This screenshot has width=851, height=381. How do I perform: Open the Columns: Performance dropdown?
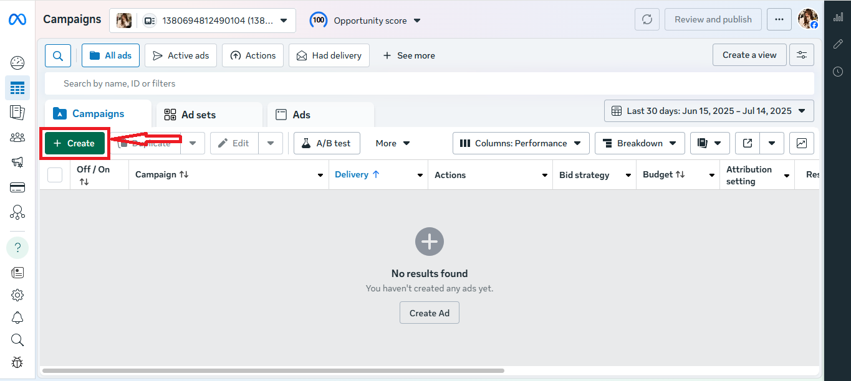tap(521, 143)
